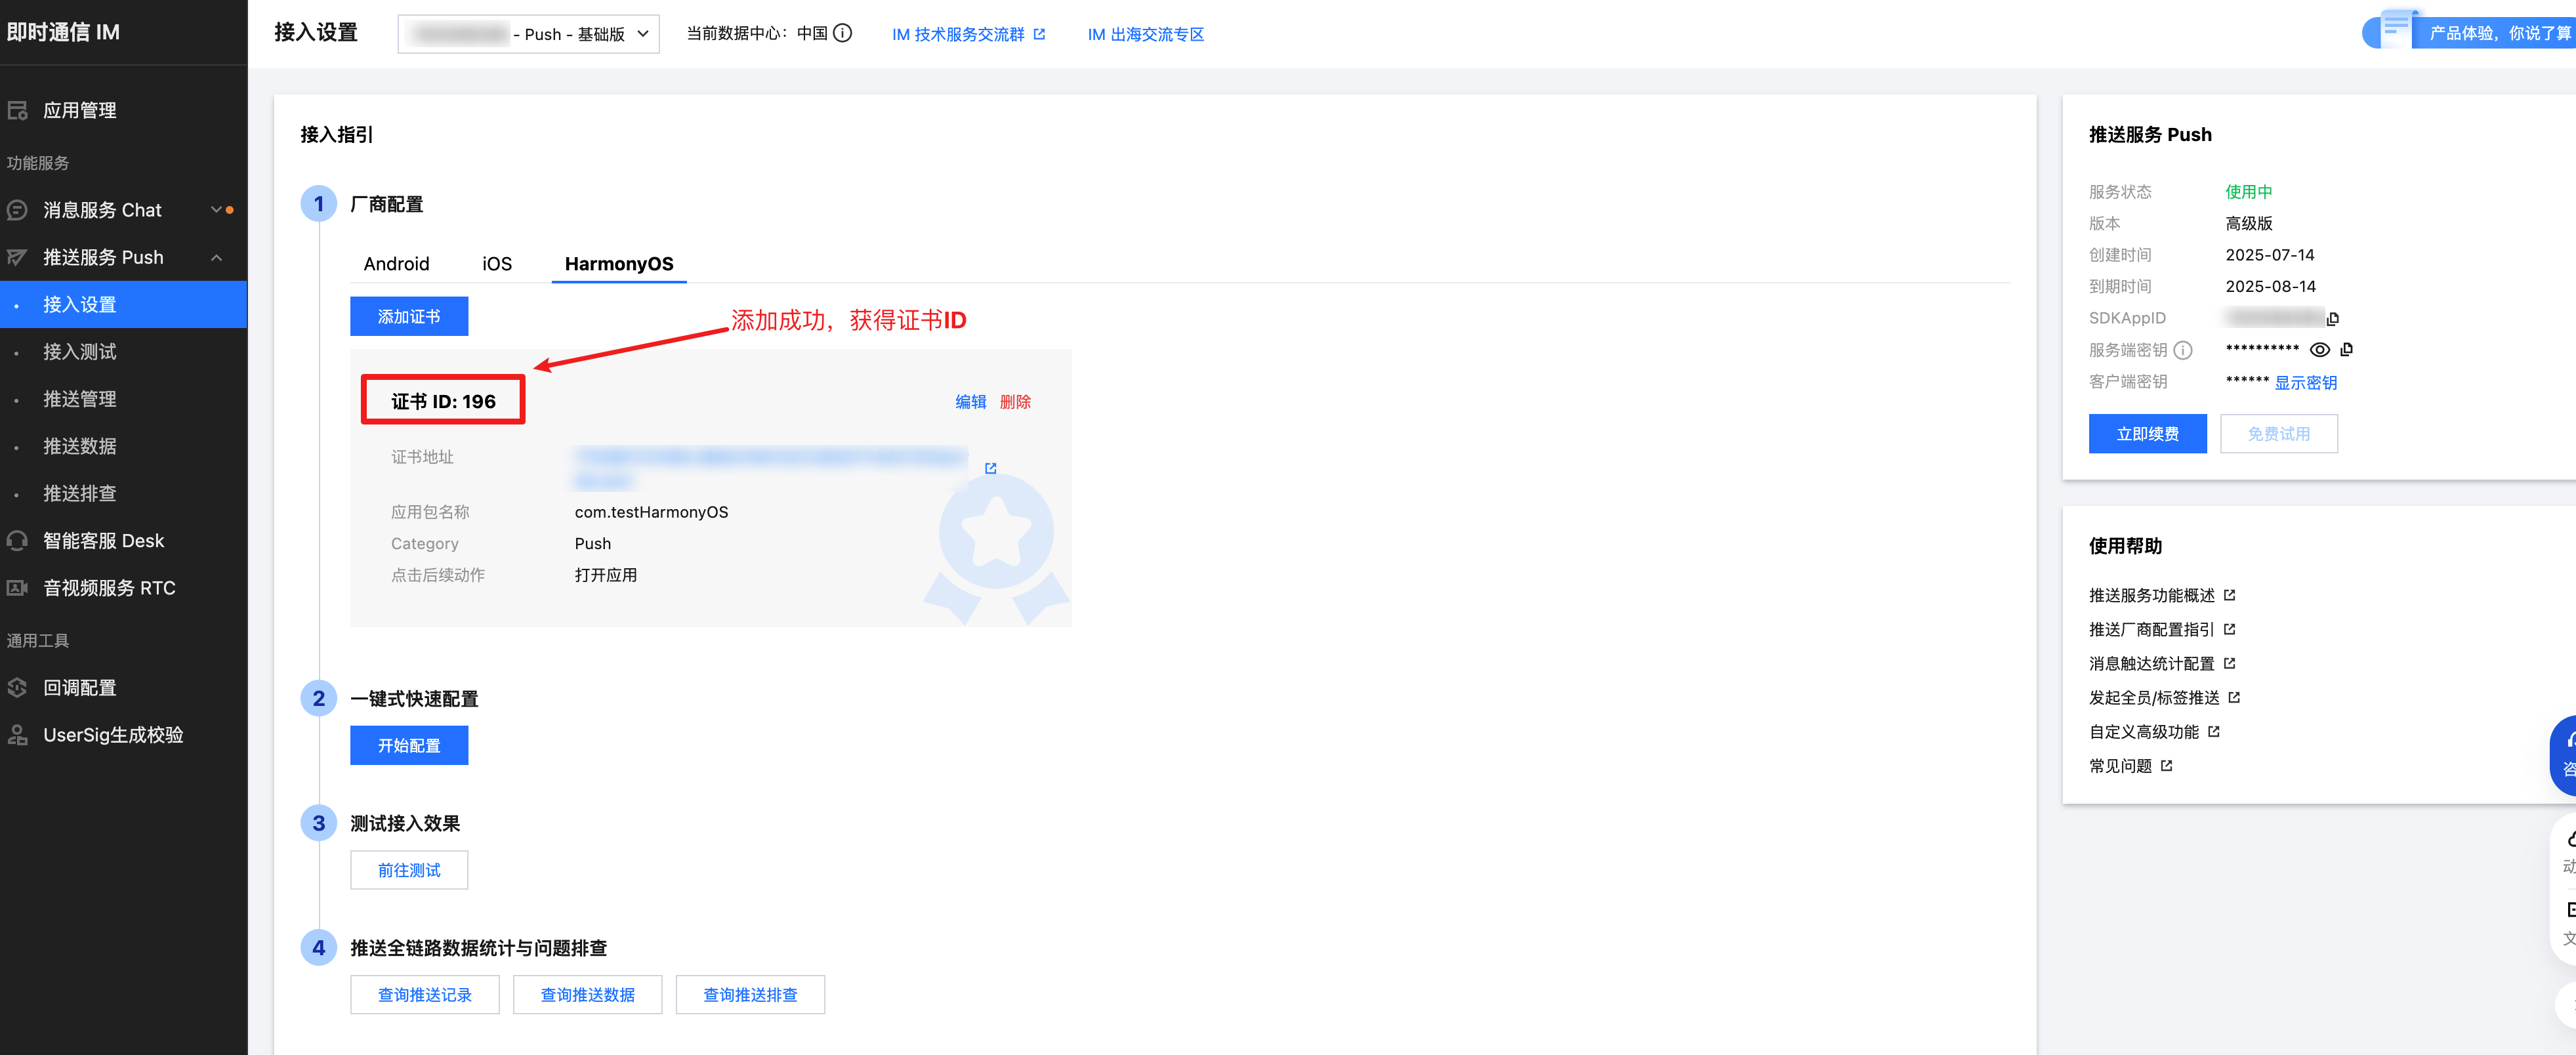Open 应用管理 sidebar icon
2576x1055 pixels.
point(17,110)
